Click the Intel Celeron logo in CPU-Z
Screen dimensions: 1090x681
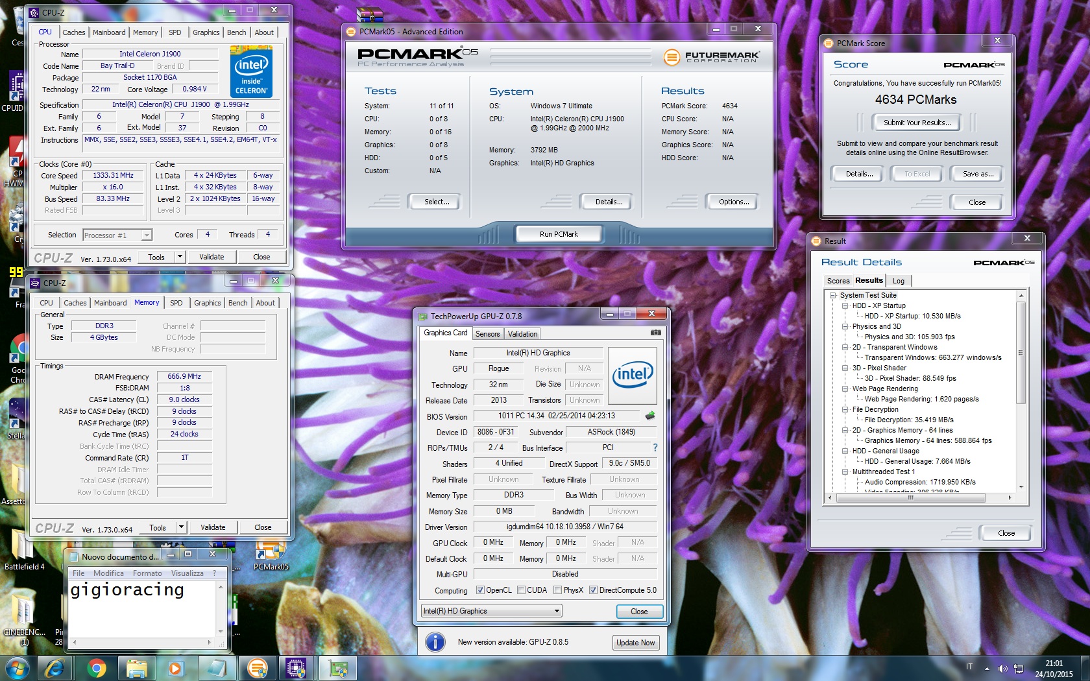point(251,71)
